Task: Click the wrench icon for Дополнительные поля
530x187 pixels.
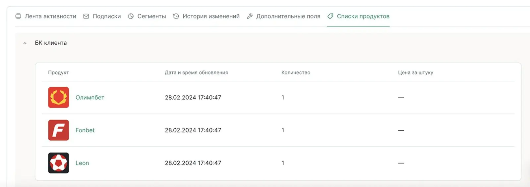Action: click(250, 16)
